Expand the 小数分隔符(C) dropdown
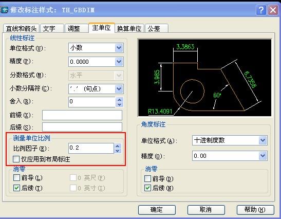Viewport: 281px width, 219px height. 119,89
